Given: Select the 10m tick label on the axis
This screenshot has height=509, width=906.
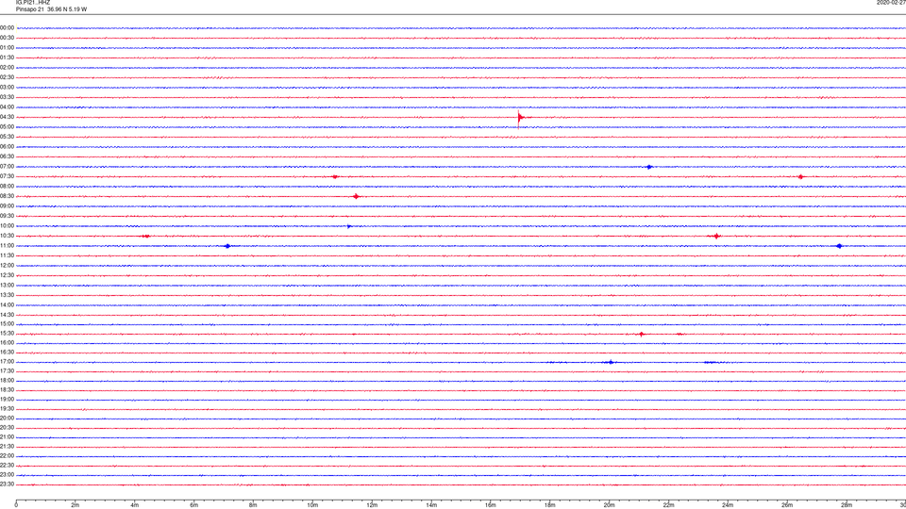Looking at the screenshot, I should [312, 505].
